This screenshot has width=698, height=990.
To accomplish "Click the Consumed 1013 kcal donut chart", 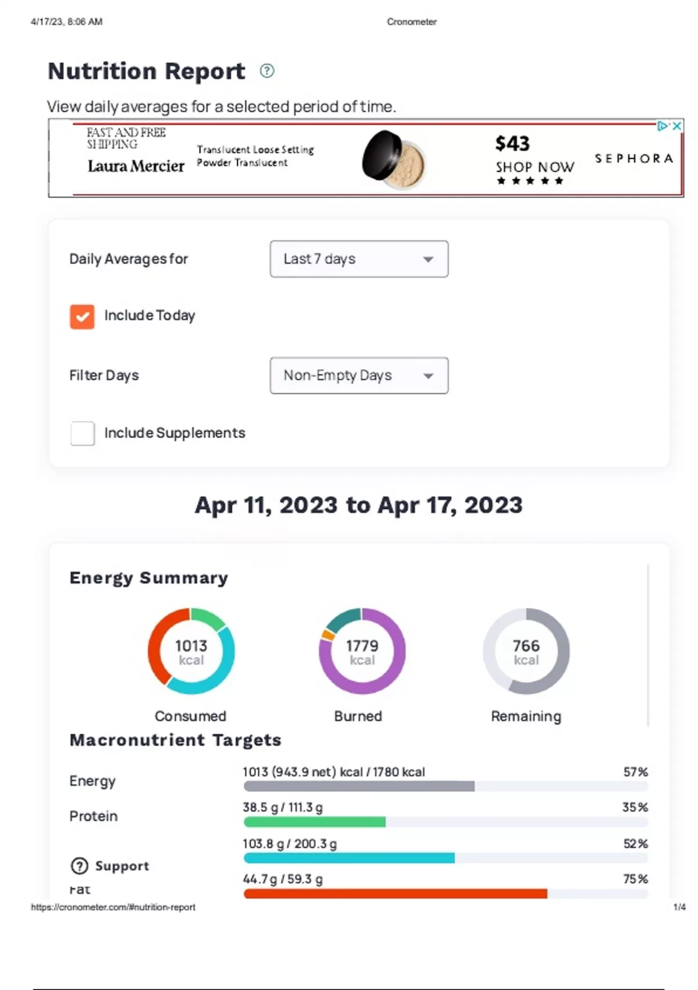I will (191, 651).
